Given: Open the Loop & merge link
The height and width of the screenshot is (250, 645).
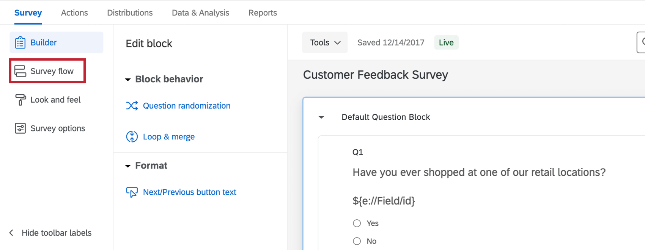Looking at the screenshot, I should pyautogui.click(x=169, y=137).
